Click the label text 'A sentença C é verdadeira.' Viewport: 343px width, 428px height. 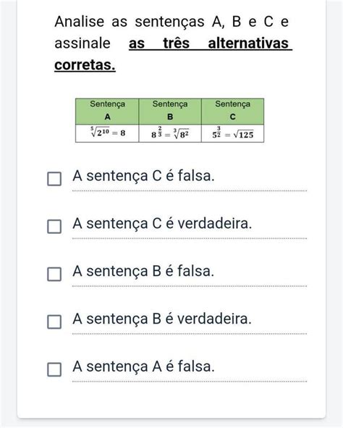click(162, 224)
